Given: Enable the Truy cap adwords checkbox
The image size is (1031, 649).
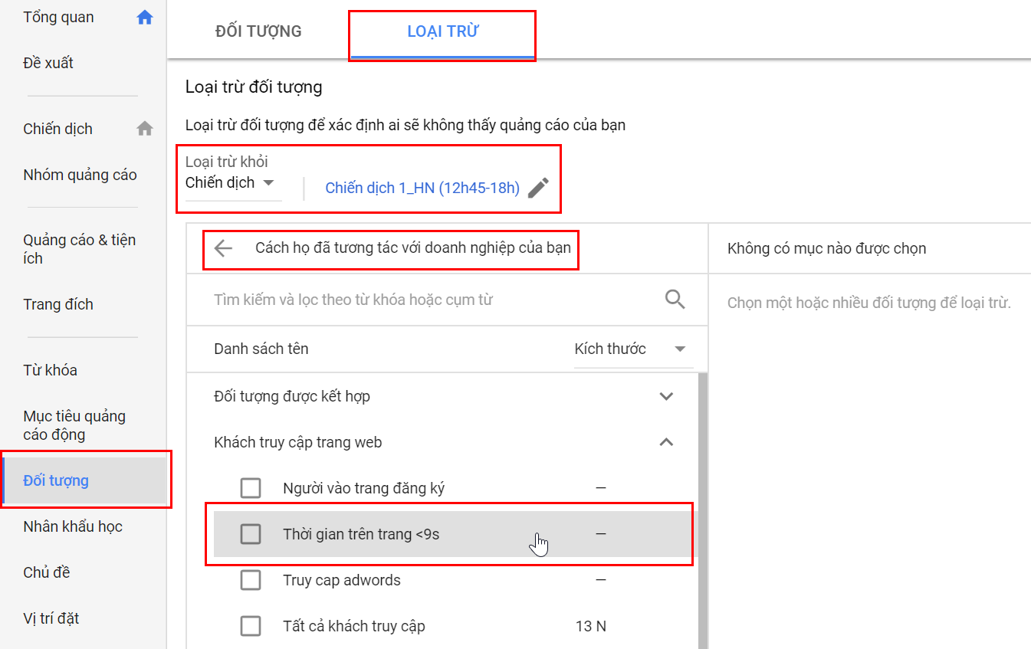Looking at the screenshot, I should coord(251,580).
